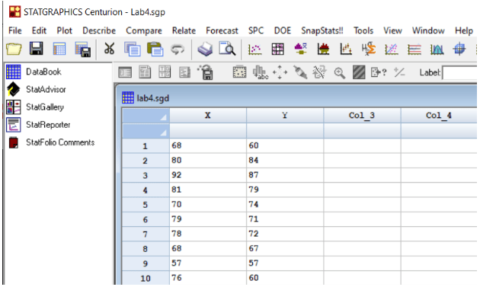Click the histogram icon in toolbar
The image size is (480, 287).
(323, 49)
